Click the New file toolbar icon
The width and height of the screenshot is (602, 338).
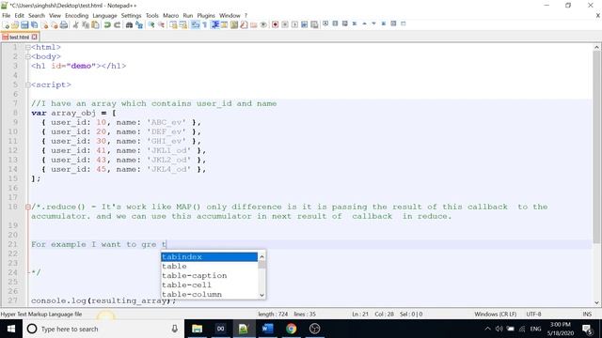pos(6,25)
